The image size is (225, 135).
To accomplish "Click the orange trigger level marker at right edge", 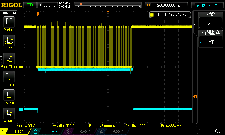I will tap(195, 96).
